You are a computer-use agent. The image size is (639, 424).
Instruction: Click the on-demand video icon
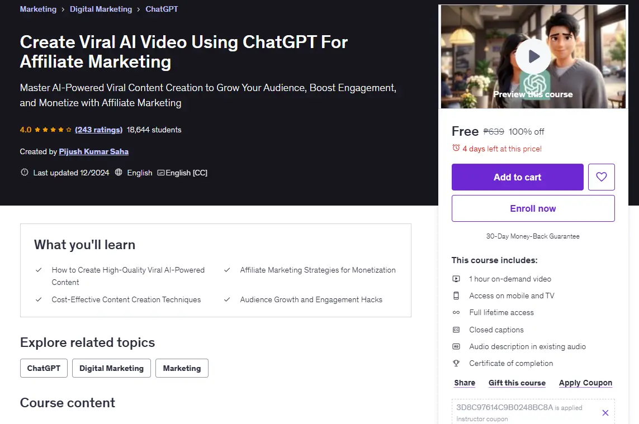456,279
